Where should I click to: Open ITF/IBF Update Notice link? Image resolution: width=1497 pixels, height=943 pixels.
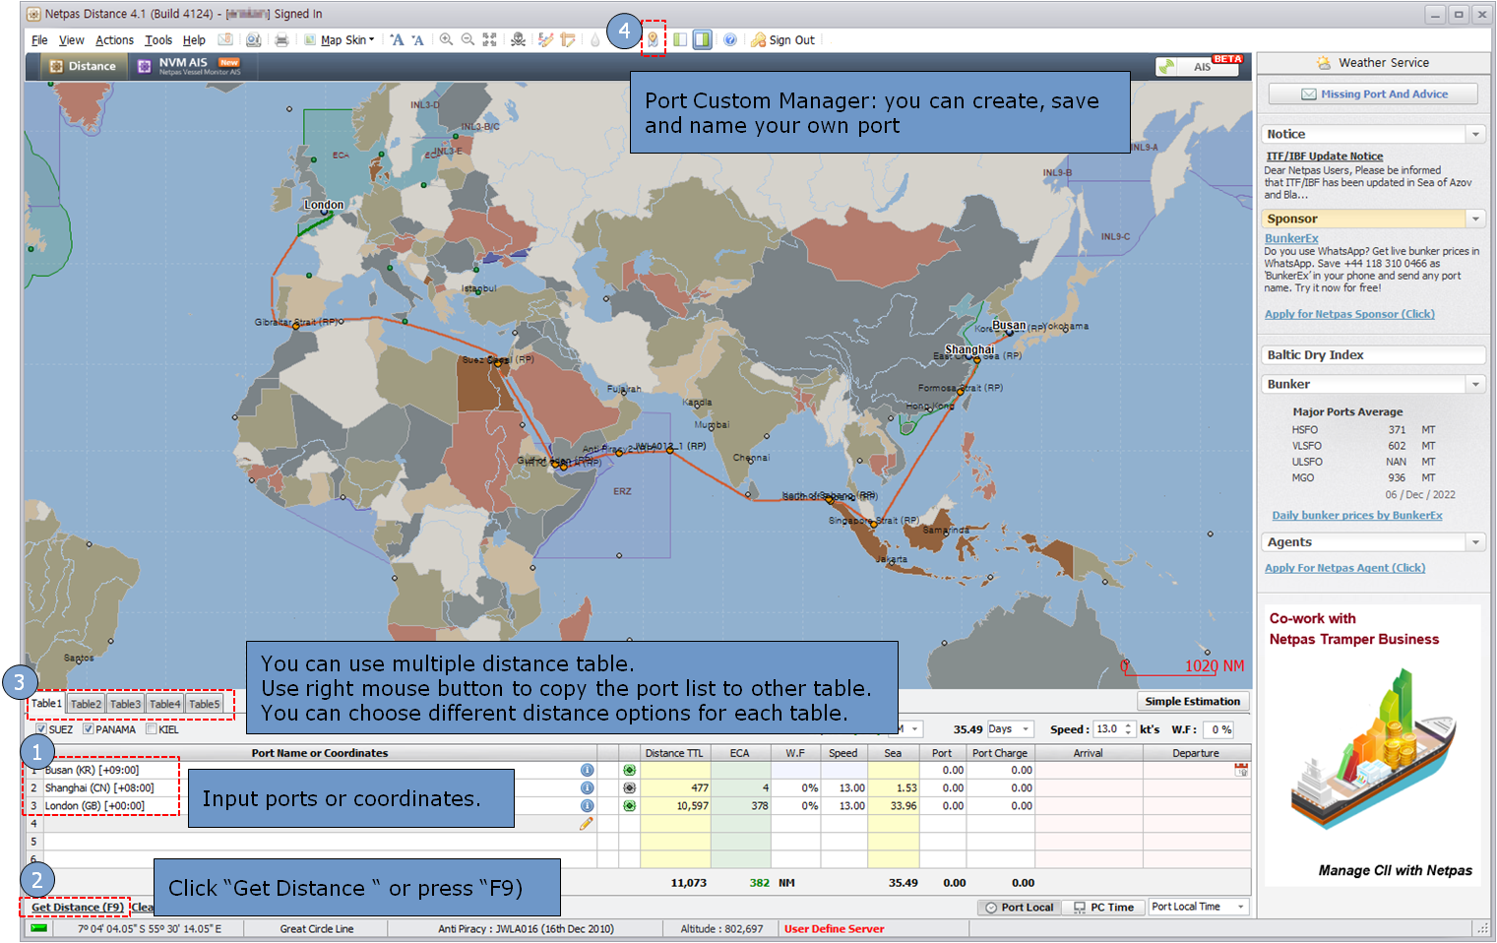pos(1324,157)
